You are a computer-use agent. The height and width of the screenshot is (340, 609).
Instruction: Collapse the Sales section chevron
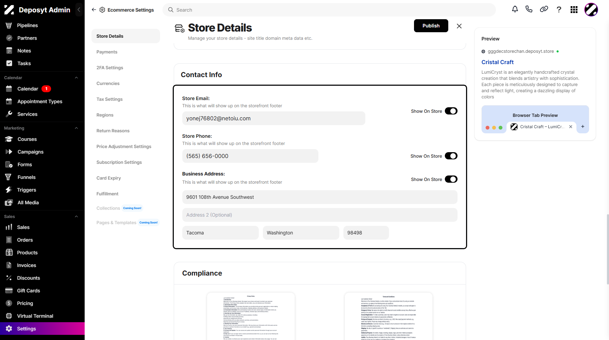(76, 217)
